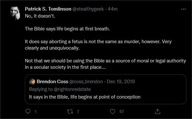Screen dimensions: 192x119
Task: Open Patrick S. Tomlinson's profile picture
Action: click(x=15, y=13)
